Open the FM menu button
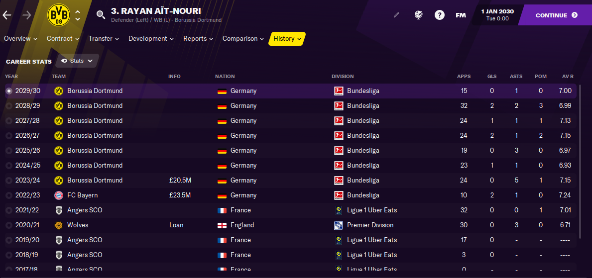Image resolution: width=592 pixels, height=278 pixels. tap(461, 15)
